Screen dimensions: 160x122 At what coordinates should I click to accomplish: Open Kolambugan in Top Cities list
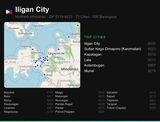point(120,65)
